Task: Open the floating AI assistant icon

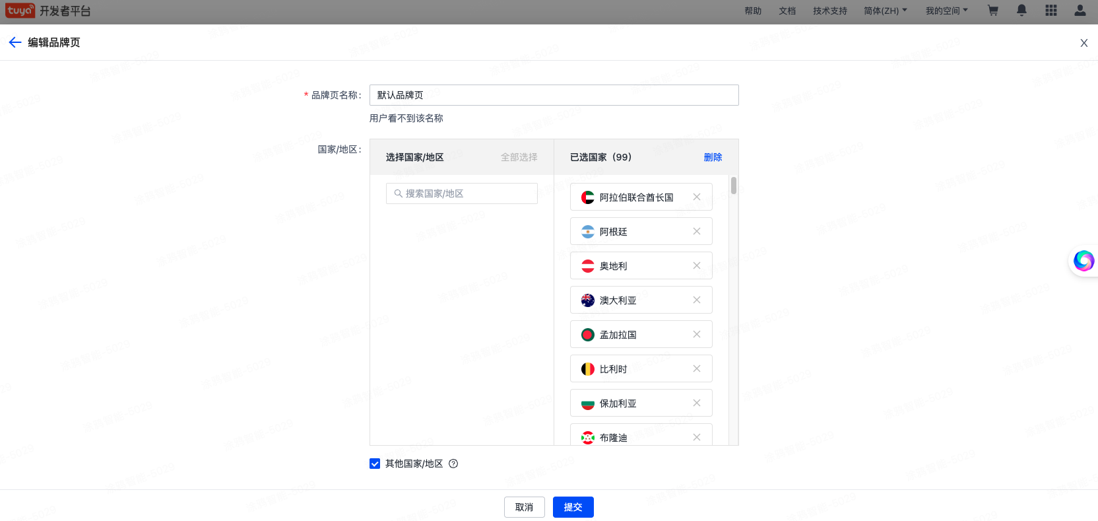Action: pos(1083,261)
